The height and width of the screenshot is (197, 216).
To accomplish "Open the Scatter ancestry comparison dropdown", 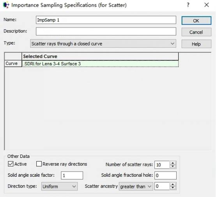I will click(136, 186).
